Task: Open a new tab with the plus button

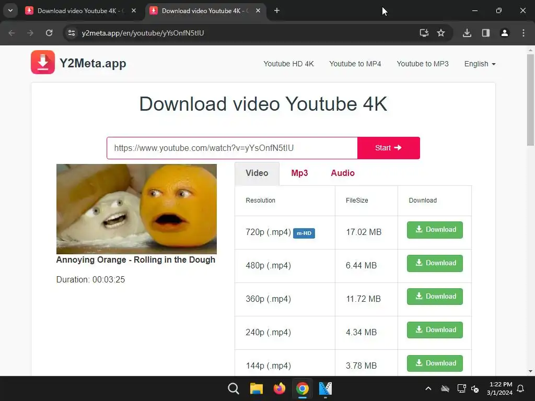Action: 277,10
